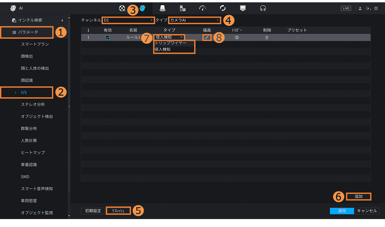Open trigger gear settings for ルール1
Viewport: 385px width, 227px height.
237,37
